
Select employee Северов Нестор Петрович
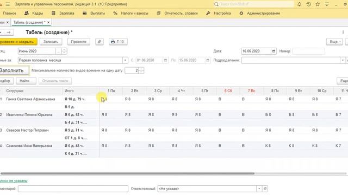pyautogui.click(x=27, y=130)
